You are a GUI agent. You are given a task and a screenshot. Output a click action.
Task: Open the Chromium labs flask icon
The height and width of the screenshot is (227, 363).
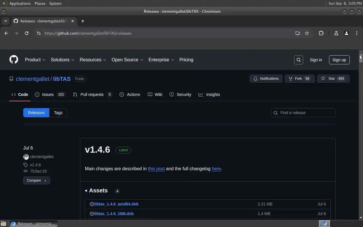336,33
